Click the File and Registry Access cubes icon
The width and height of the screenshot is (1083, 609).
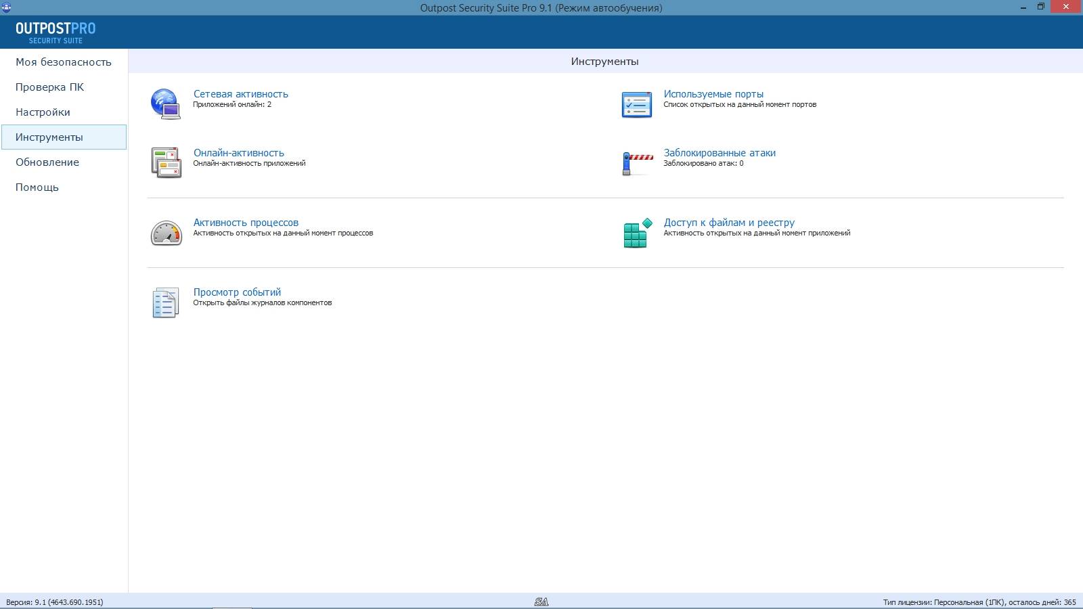point(637,233)
